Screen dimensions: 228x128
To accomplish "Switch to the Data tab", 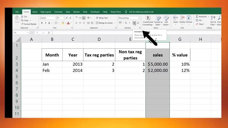I will coord(68,12).
